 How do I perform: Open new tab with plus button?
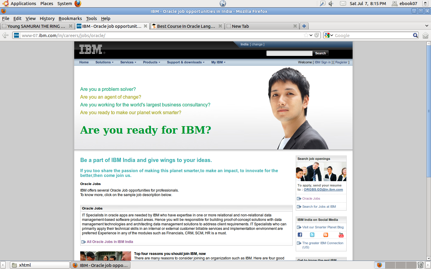tap(304, 26)
